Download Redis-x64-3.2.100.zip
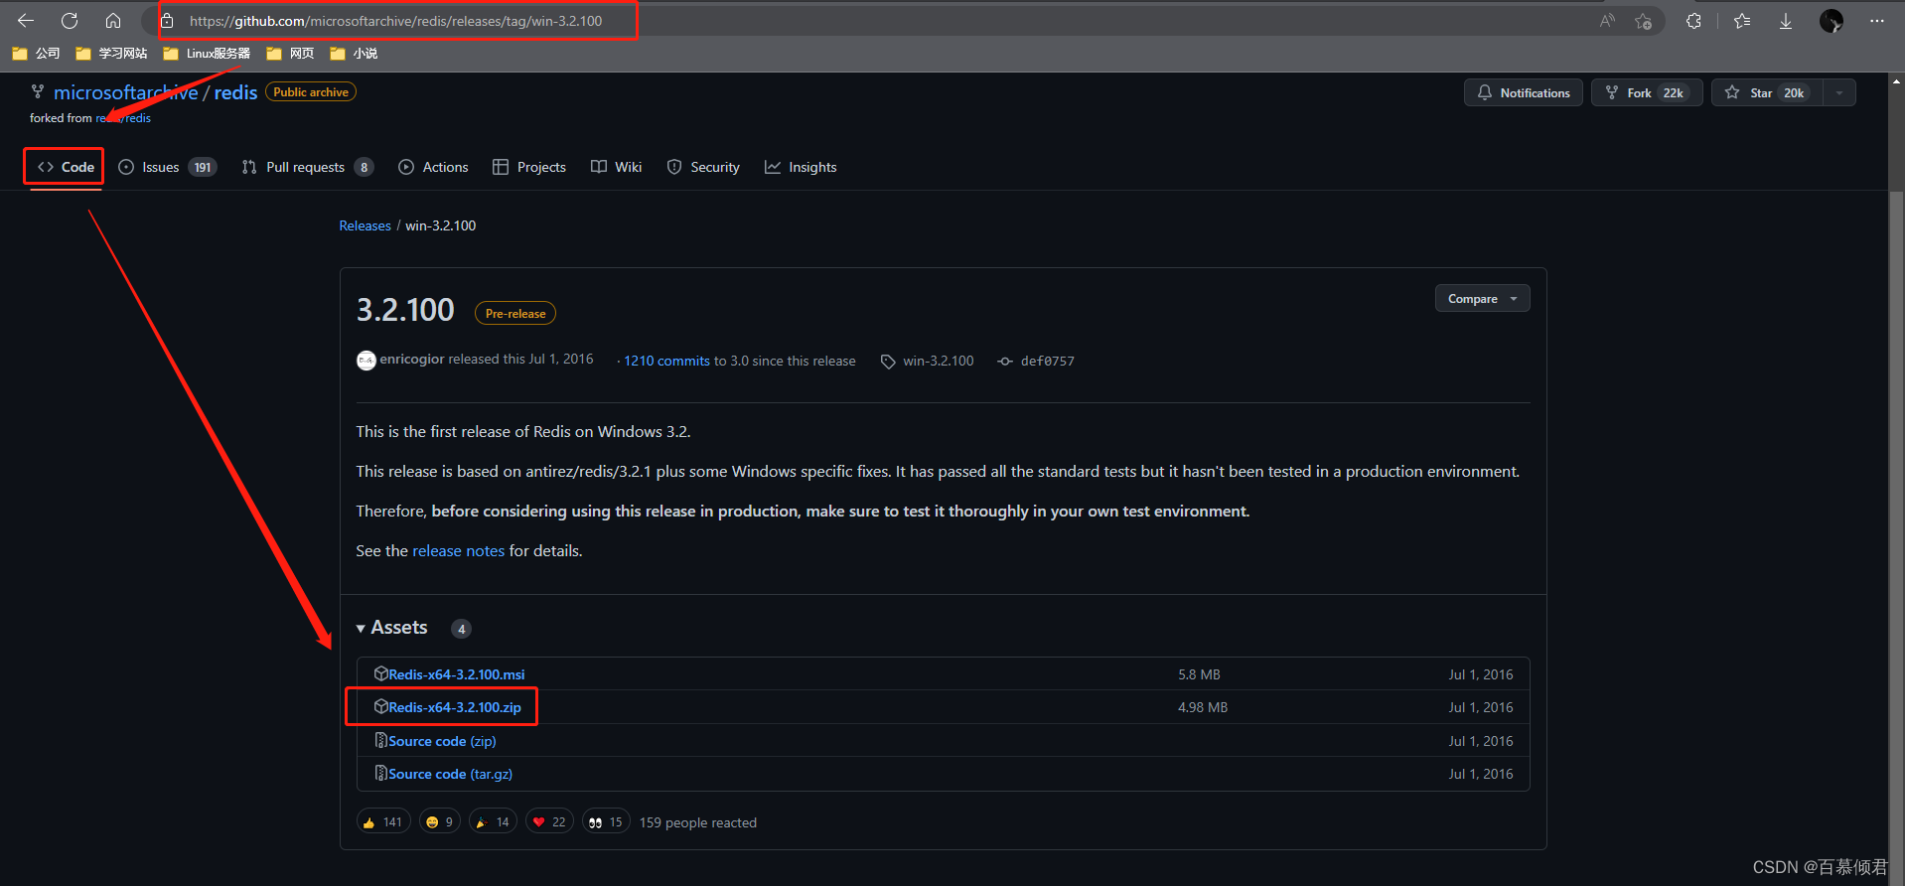Screen dimensions: 1905x886 pos(454,707)
